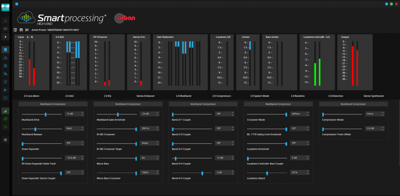Select the green signal bars icon
The width and height of the screenshot is (400, 196).
tap(5, 110)
